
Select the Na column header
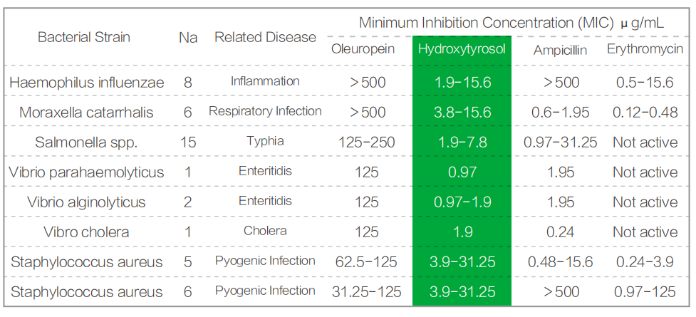pyautogui.click(x=188, y=37)
